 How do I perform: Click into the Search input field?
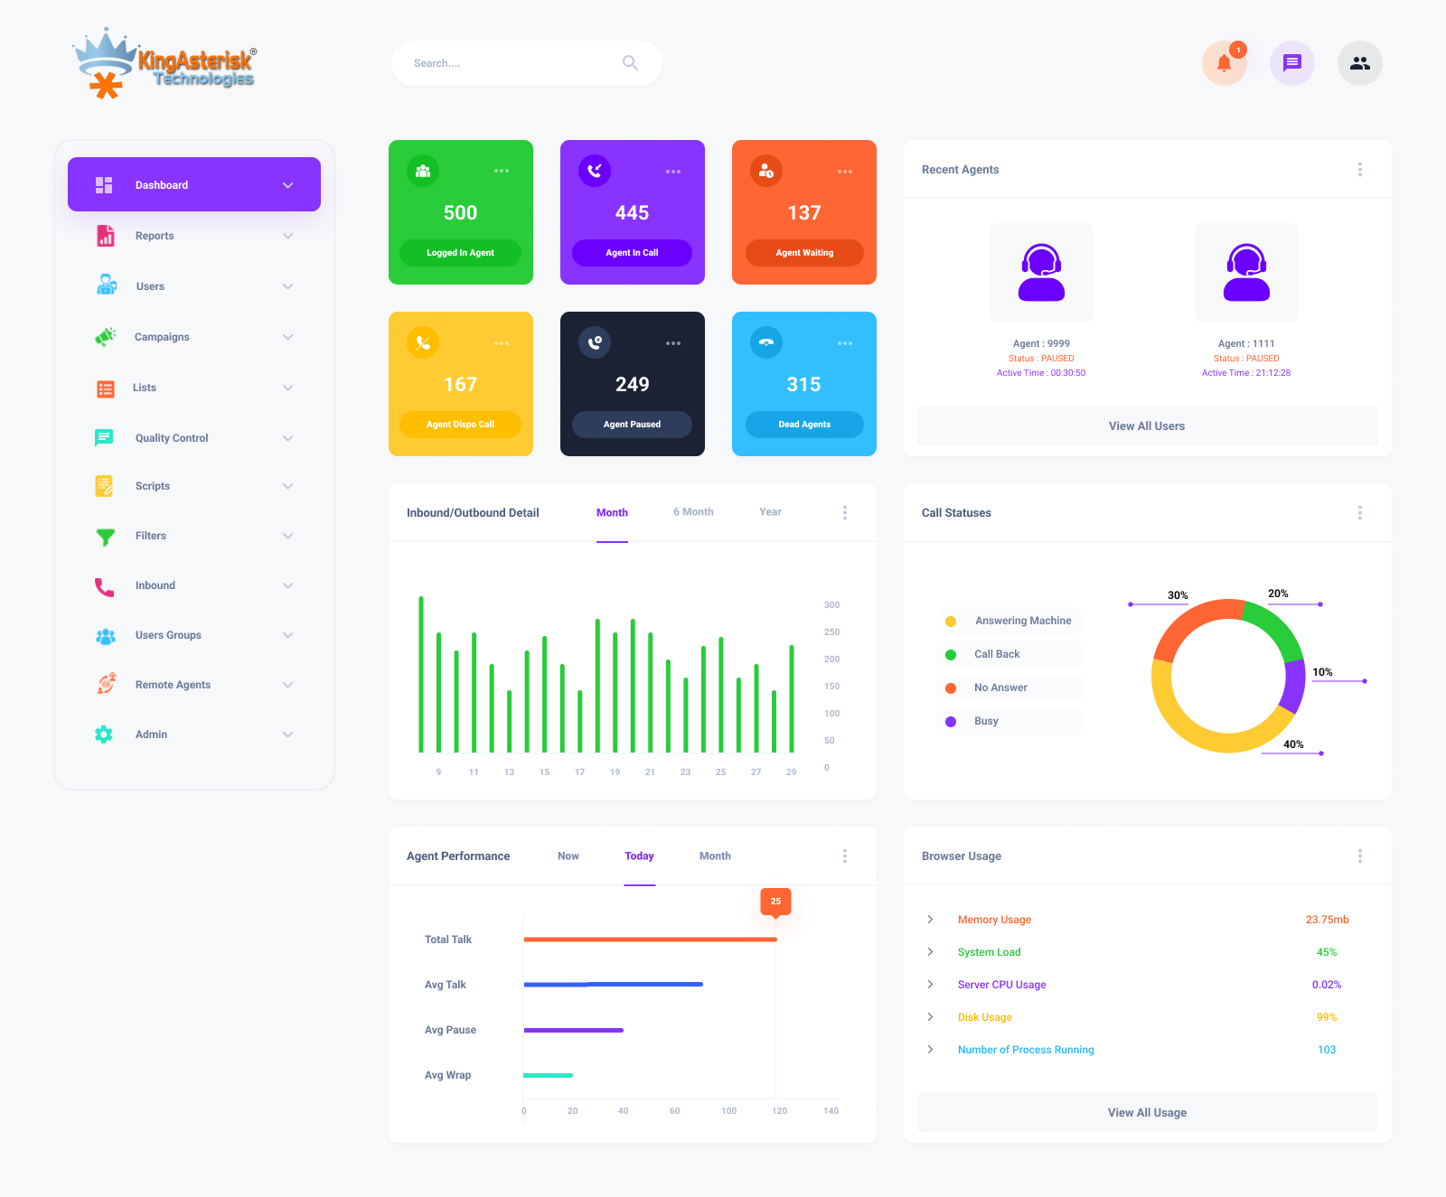coord(511,63)
